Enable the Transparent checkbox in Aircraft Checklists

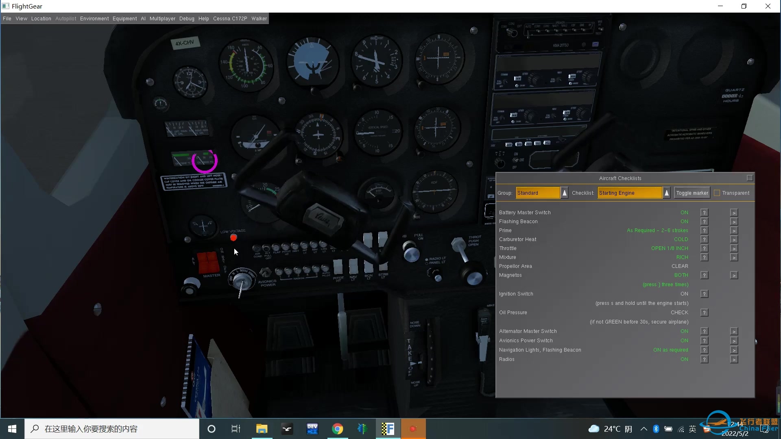(x=717, y=193)
